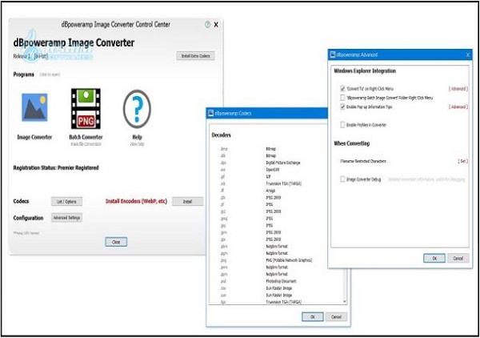480x338 pixels.
Task: Click the Filename Restricted Characters label
Action: click(x=363, y=161)
